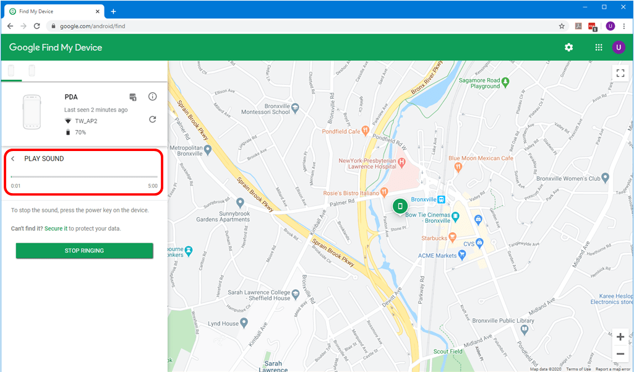Screen dimensions: 634x372
Task: Click the device location marker on map
Action: (400, 207)
